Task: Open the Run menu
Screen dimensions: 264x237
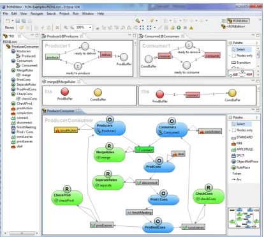Action: pos(75,13)
